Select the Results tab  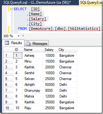(x=13, y=43)
